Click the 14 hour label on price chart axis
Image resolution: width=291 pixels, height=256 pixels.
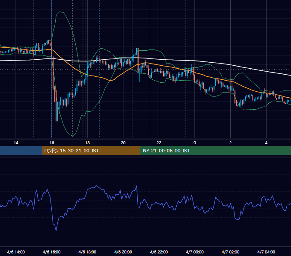pyautogui.click(x=16, y=143)
